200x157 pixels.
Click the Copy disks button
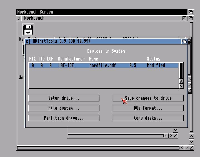tap(148, 118)
